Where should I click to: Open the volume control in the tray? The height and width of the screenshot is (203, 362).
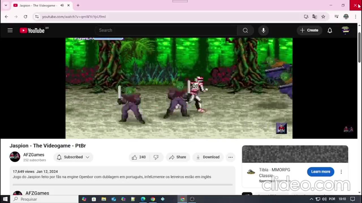(x=324, y=199)
